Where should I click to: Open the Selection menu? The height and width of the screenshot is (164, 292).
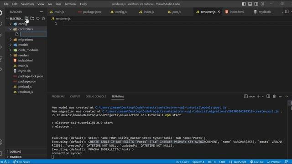tap(27, 4)
